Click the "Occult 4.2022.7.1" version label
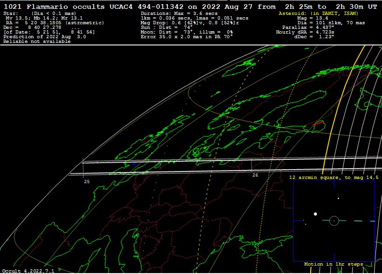The width and height of the screenshot is (382, 274). [28, 270]
